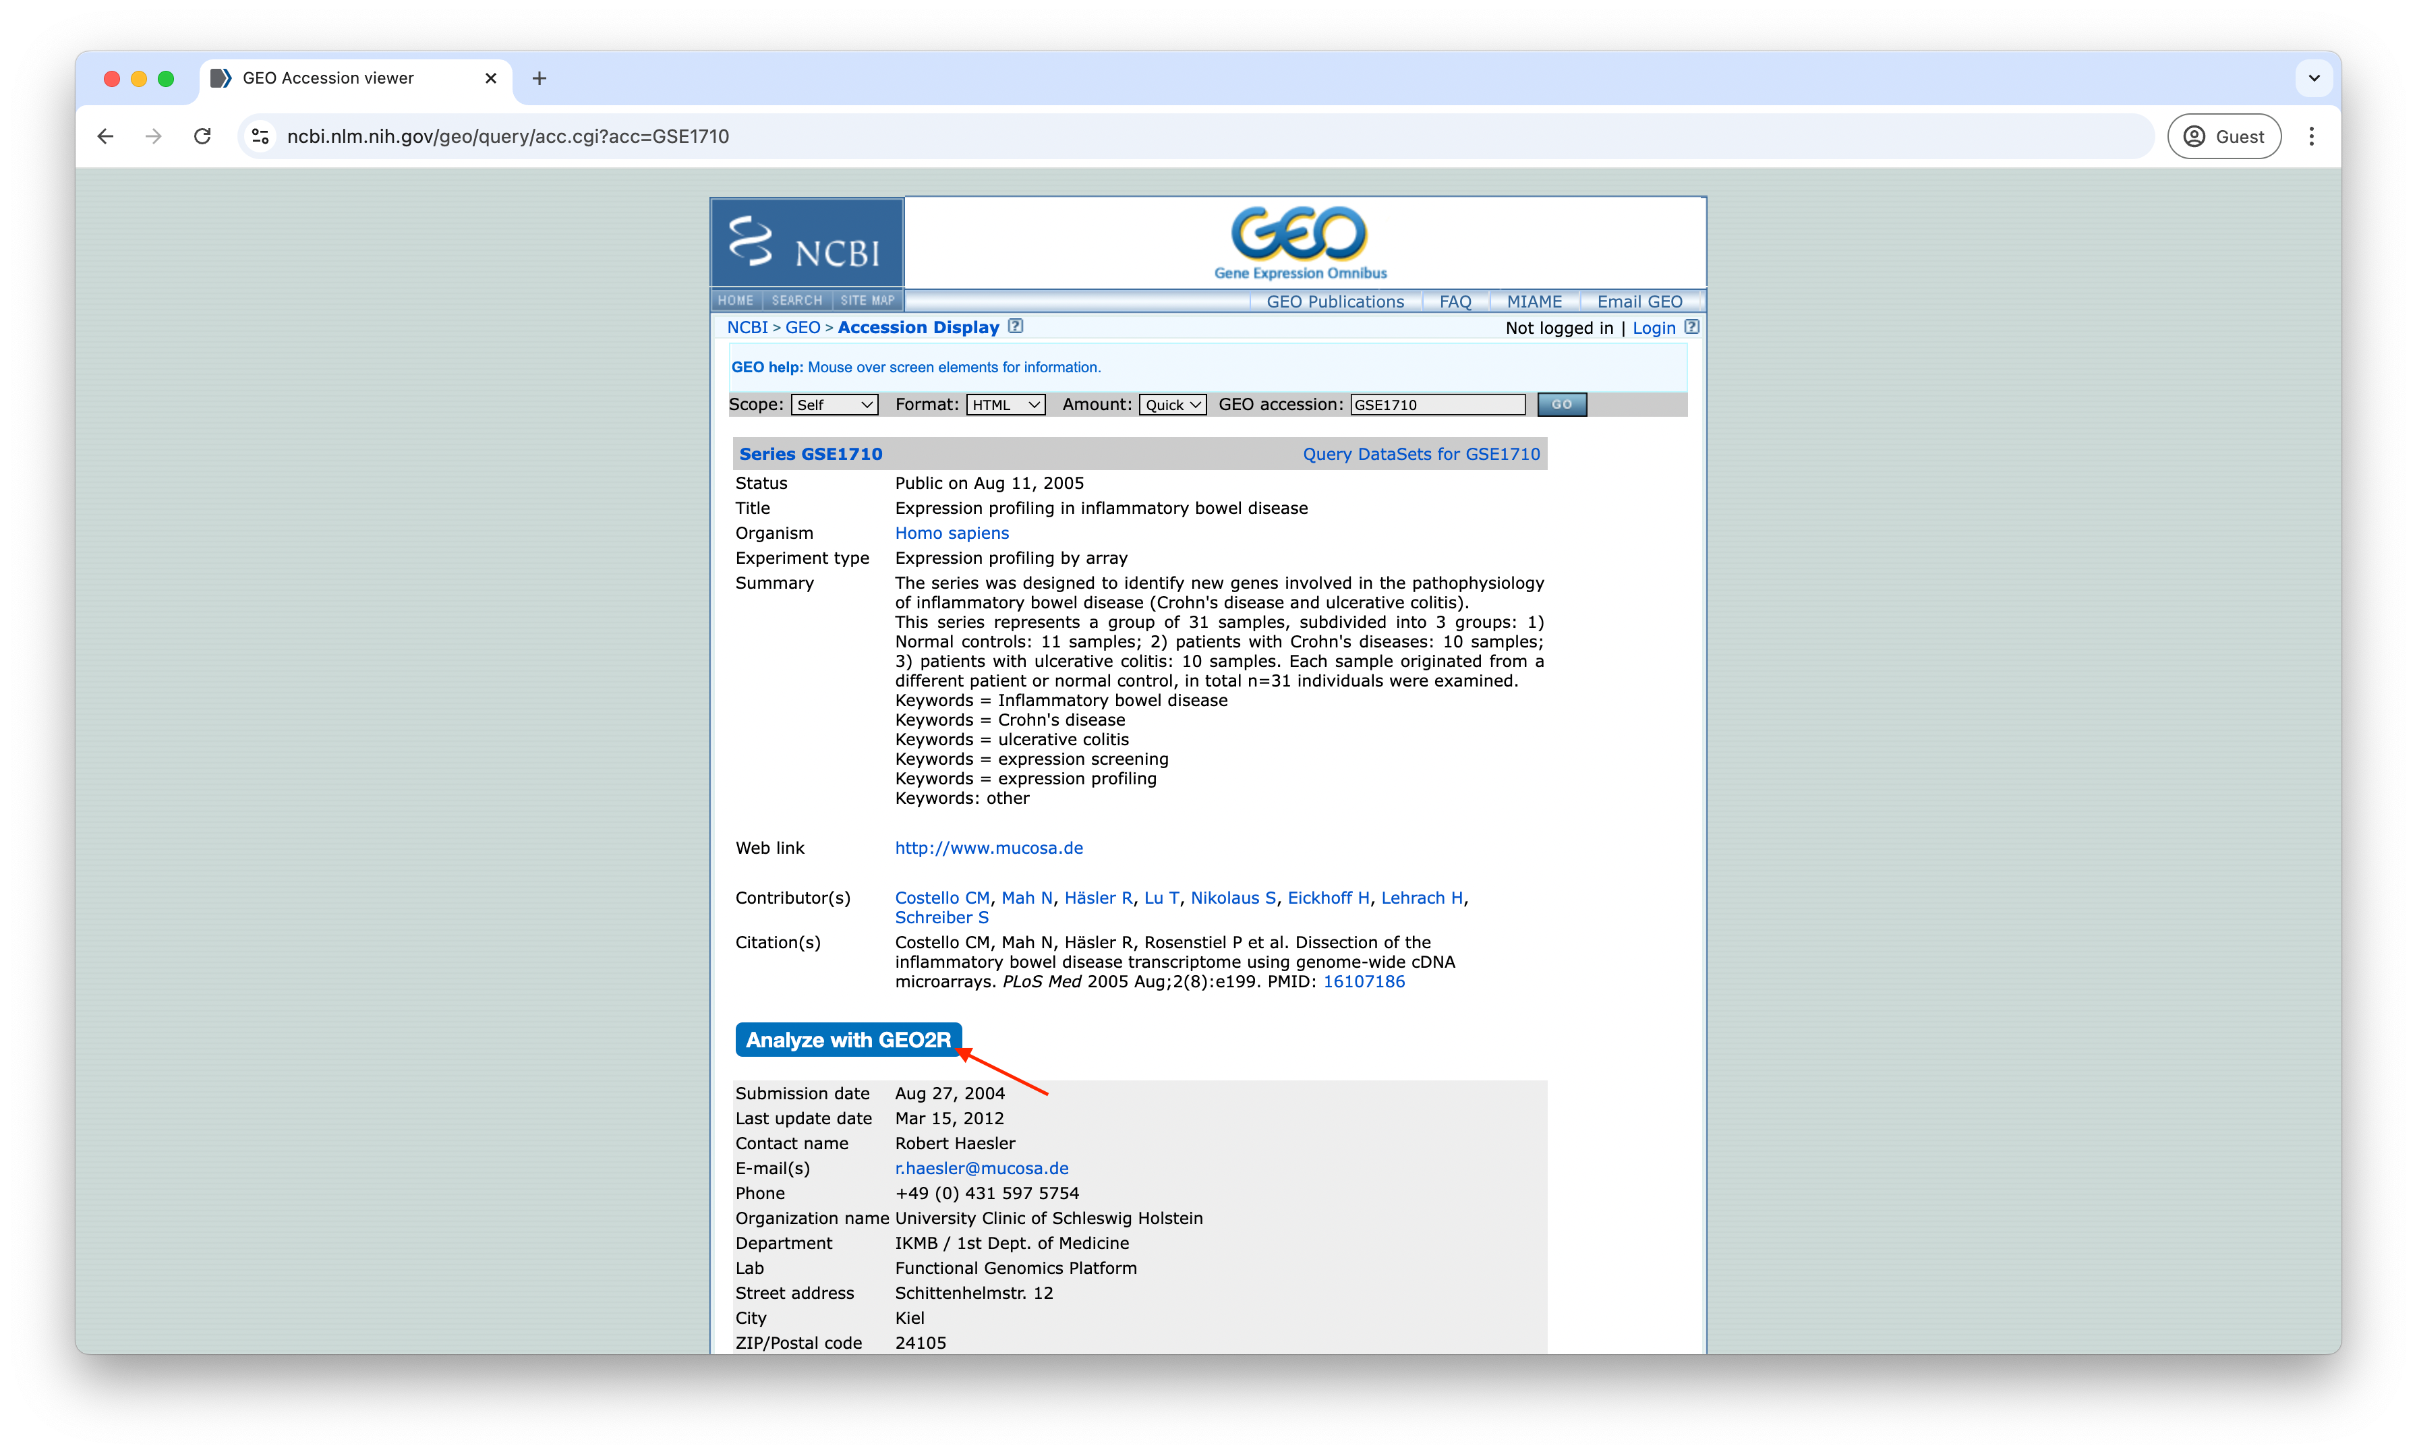This screenshot has height=1454, width=2417.
Task: Close the GEO Accession viewer tab
Action: coord(491,78)
